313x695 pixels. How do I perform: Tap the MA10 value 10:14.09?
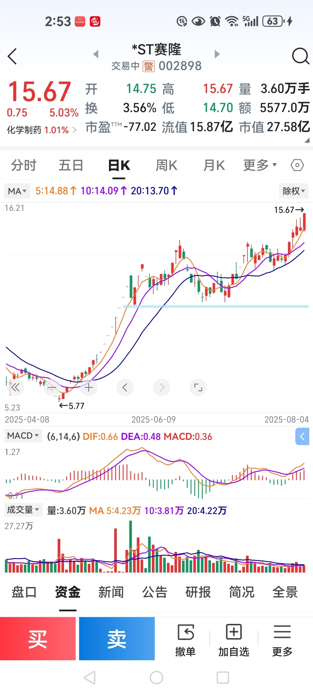pyautogui.click(x=104, y=191)
